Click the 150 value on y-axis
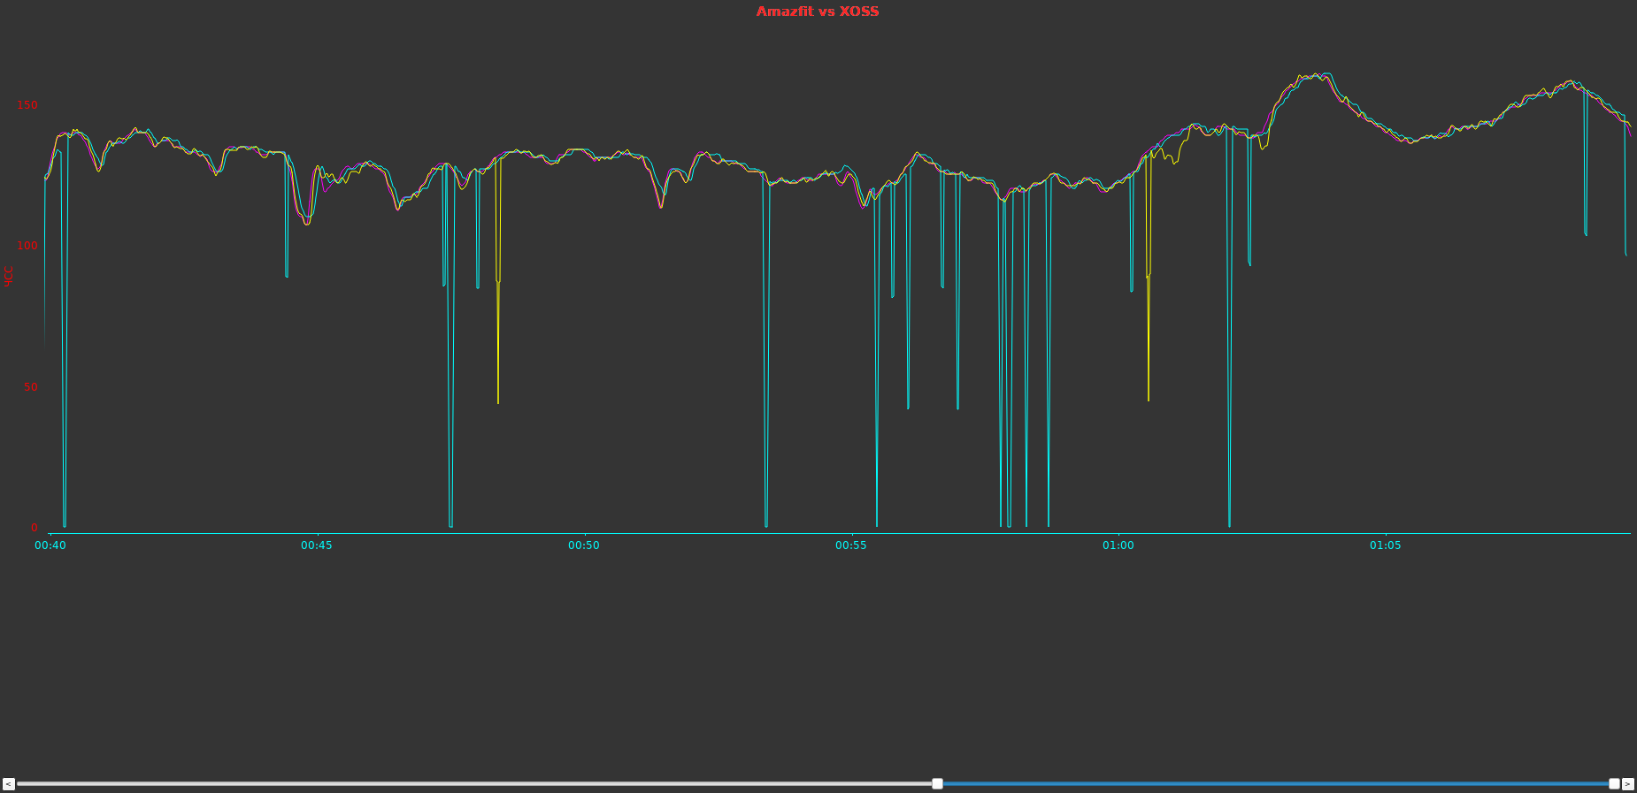The width and height of the screenshot is (1637, 793). tap(27, 105)
